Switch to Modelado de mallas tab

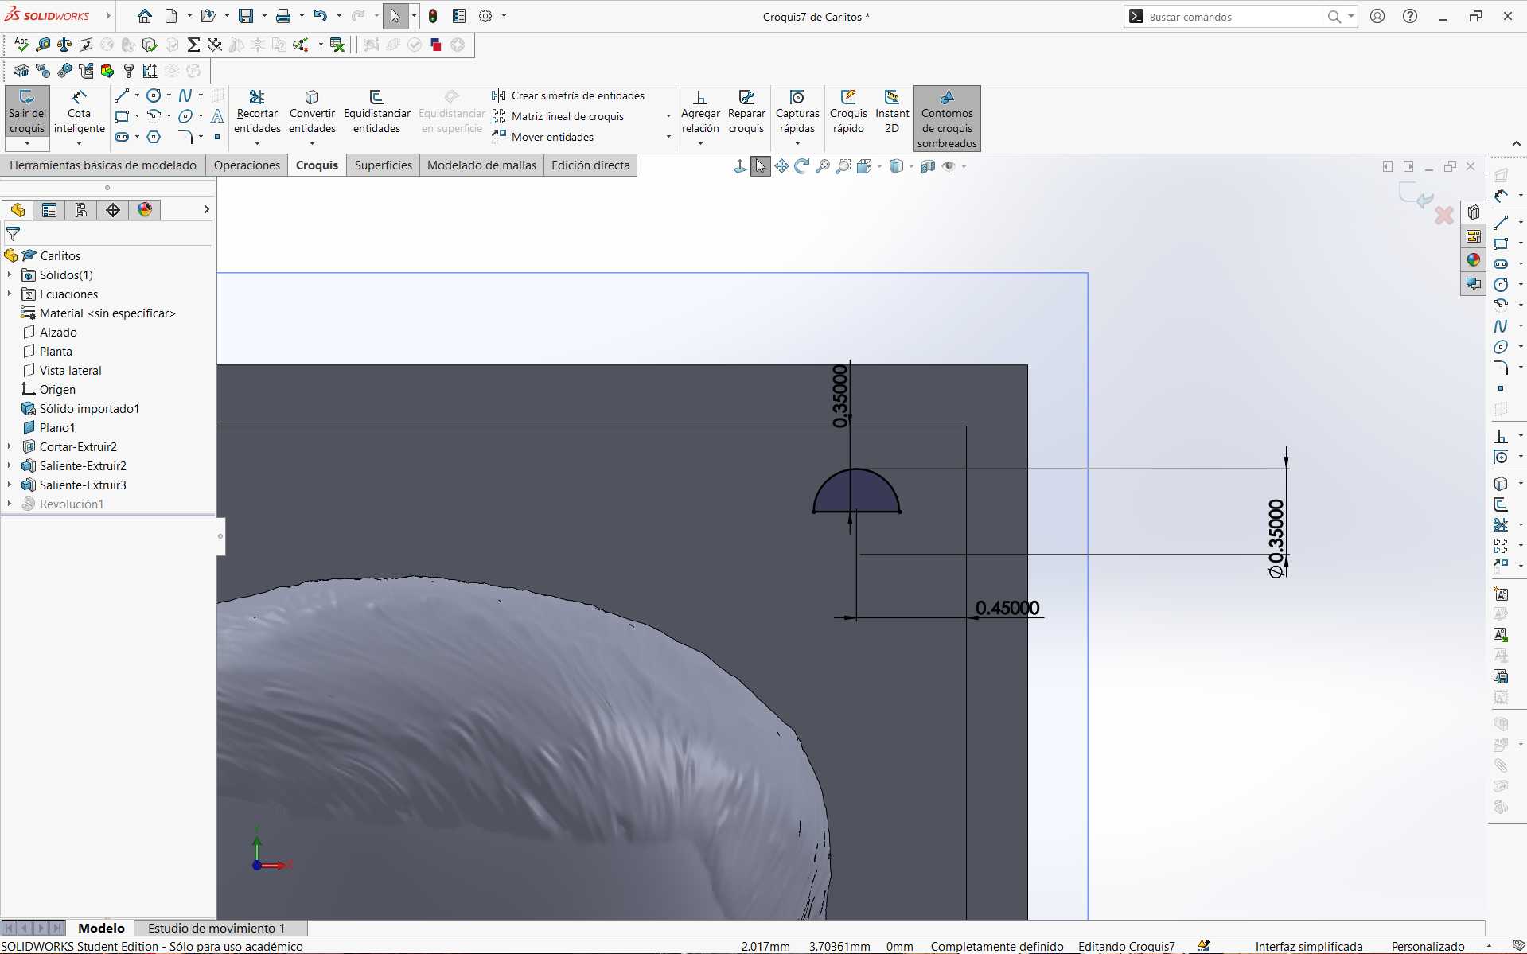(481, 165)
